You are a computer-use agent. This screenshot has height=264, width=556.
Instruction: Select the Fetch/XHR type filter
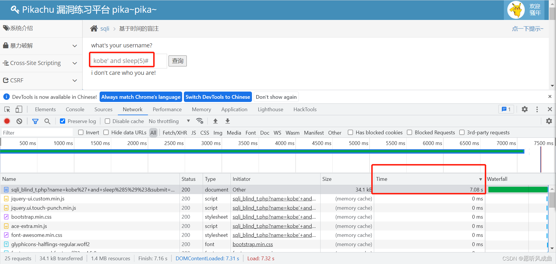click(175, 133)
